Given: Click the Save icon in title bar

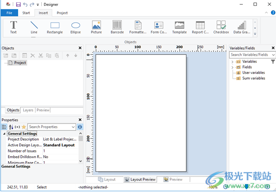Looking at the screenshot, I should click(x=18, y=4).
